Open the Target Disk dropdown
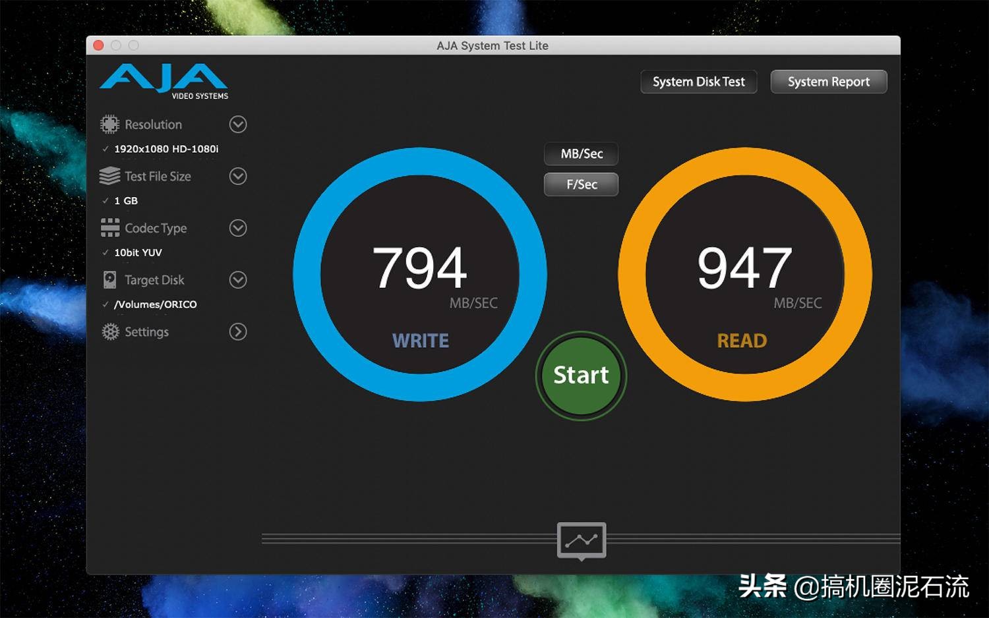The height and width of the screenshot is (618, 989). click(x=238, y=279)
